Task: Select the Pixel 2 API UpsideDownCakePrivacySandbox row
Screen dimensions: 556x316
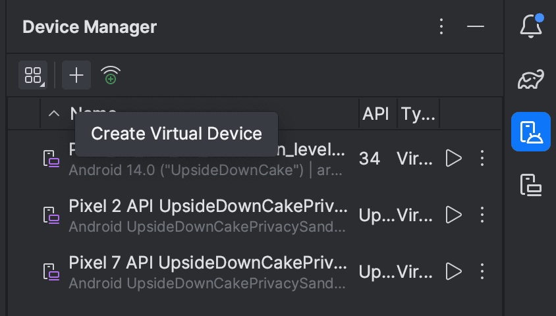Action: pos(254,215)
